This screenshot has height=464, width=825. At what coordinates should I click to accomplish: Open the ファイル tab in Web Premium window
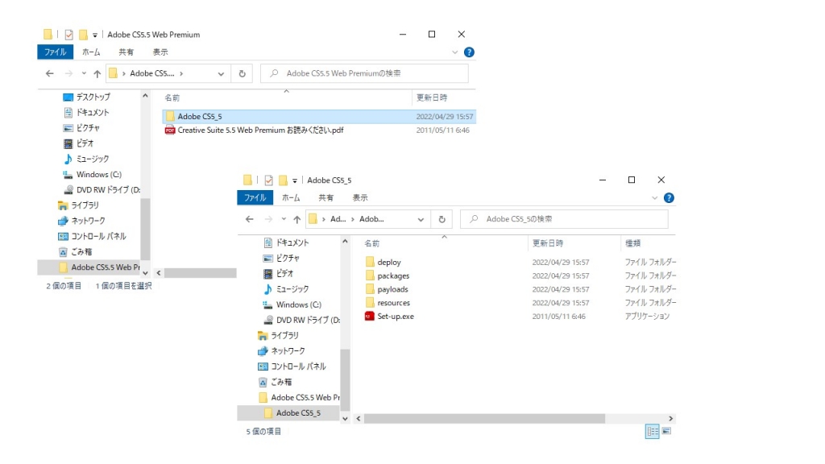56,52
